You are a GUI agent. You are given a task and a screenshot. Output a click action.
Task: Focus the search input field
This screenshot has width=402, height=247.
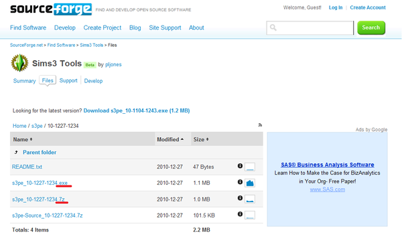click(310, 27)
